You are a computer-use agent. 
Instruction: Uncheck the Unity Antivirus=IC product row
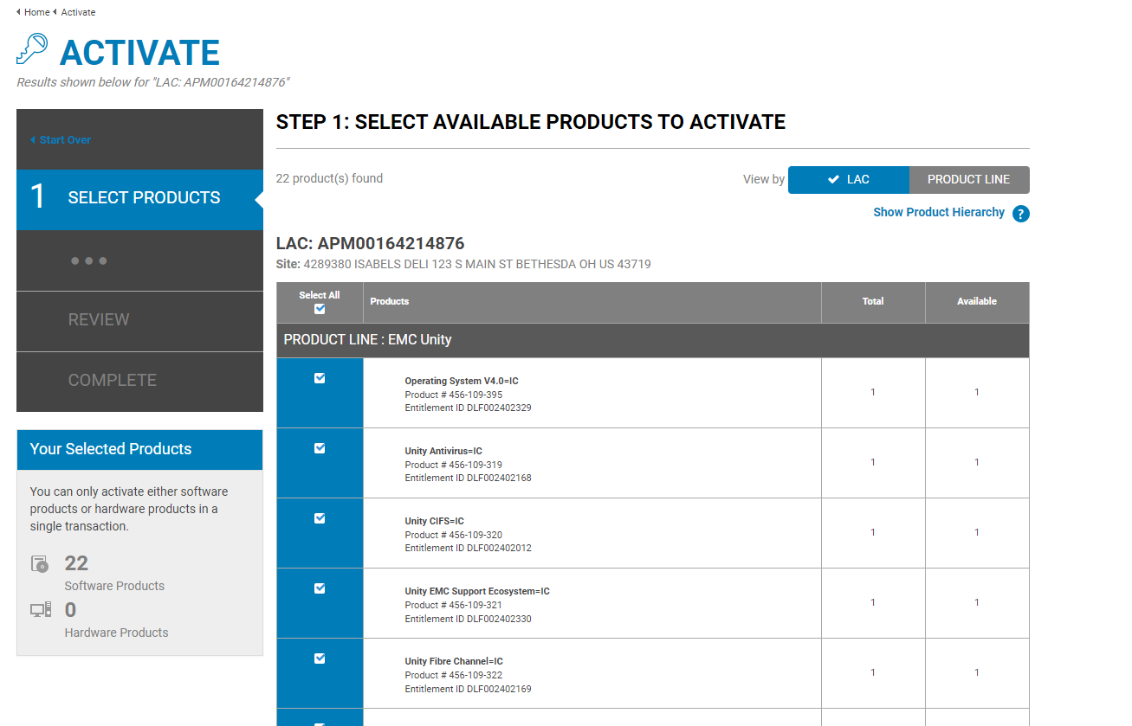(x=319, y=447)
